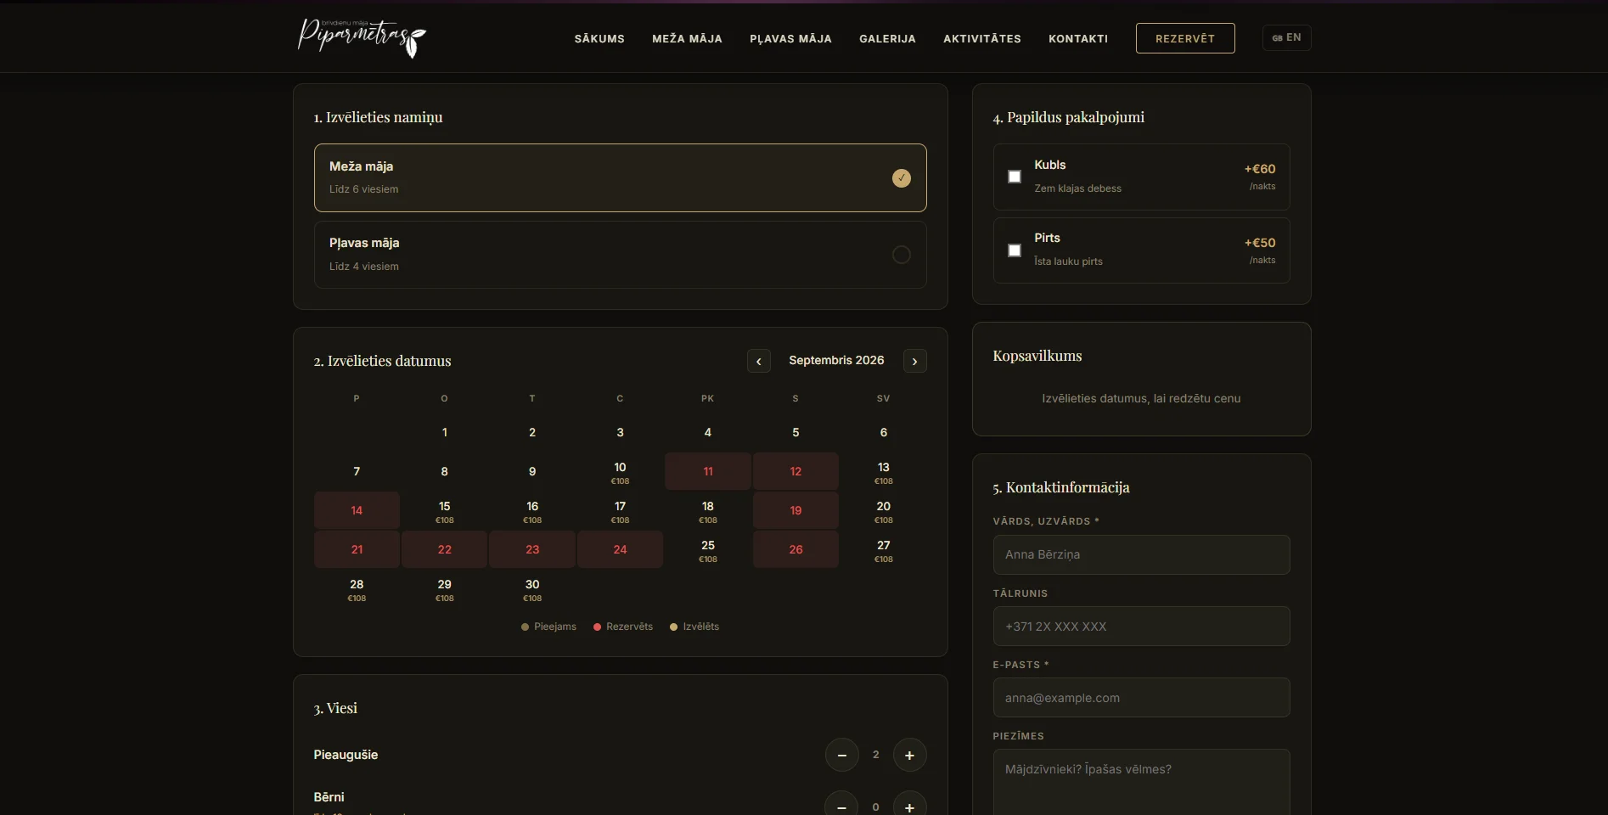This screenshot has width=1608, height=815.
Task: Pick September 10 in calendar
Action: point(621,472)
